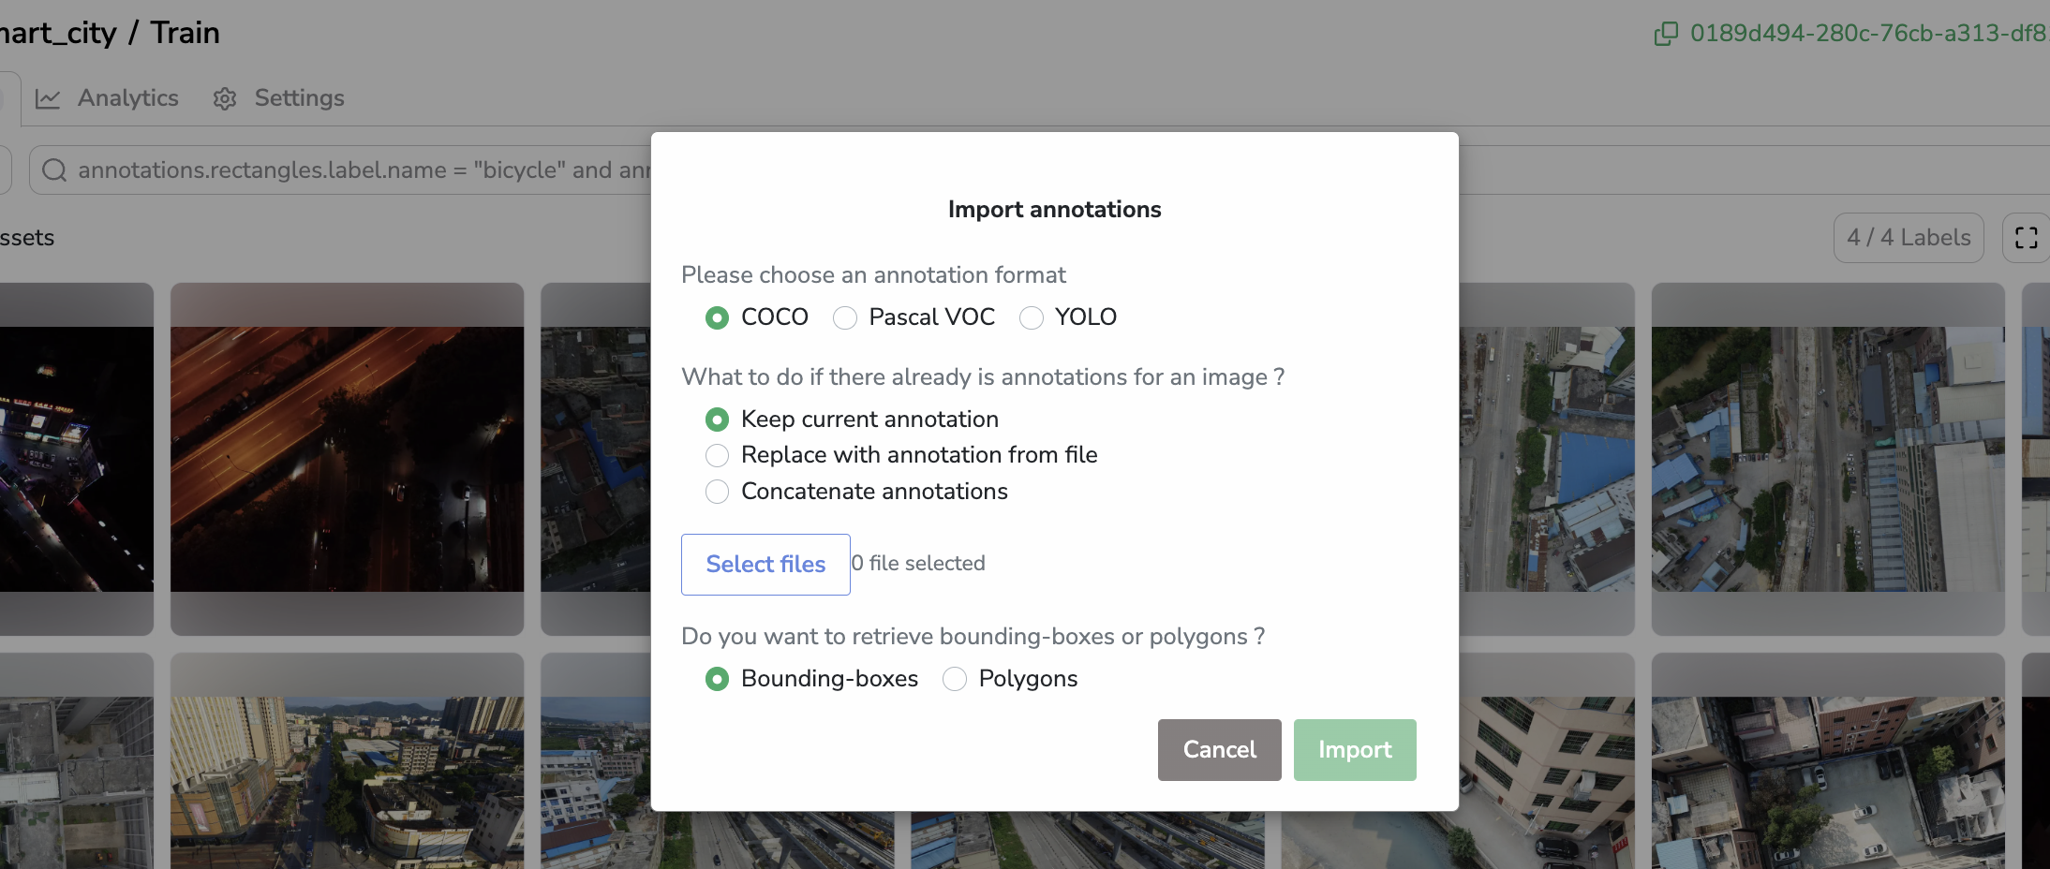
Task: Click the fullscreen expand icon
Action: [x=2026, y=238]
